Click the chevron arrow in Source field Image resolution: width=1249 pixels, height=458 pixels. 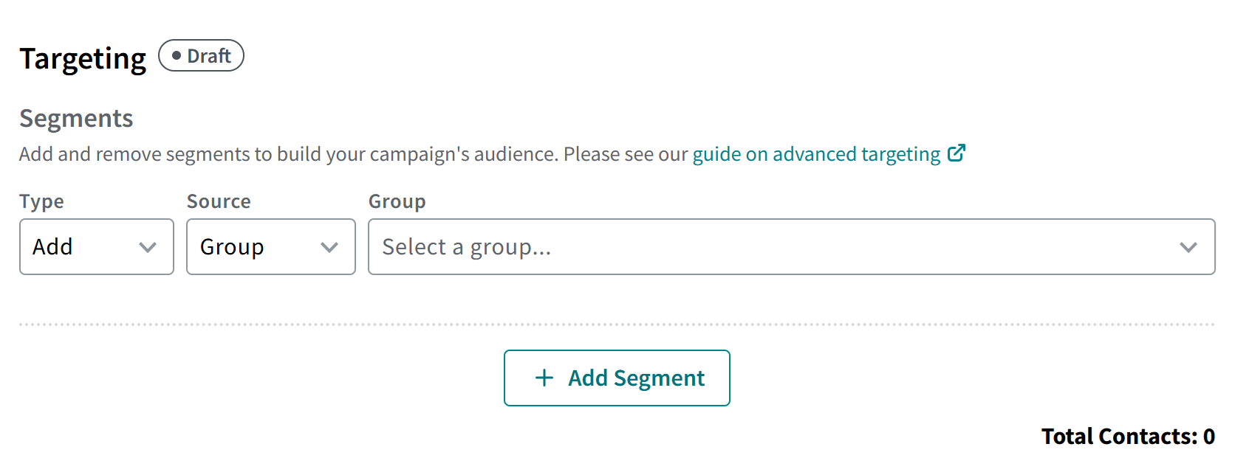pyautogui.click(x=329, y=247)
